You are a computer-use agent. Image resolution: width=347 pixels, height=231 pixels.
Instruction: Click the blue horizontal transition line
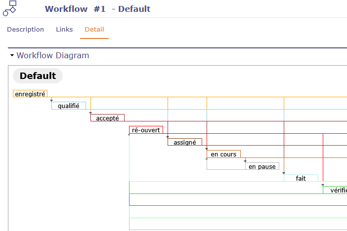tap(237, 205)
